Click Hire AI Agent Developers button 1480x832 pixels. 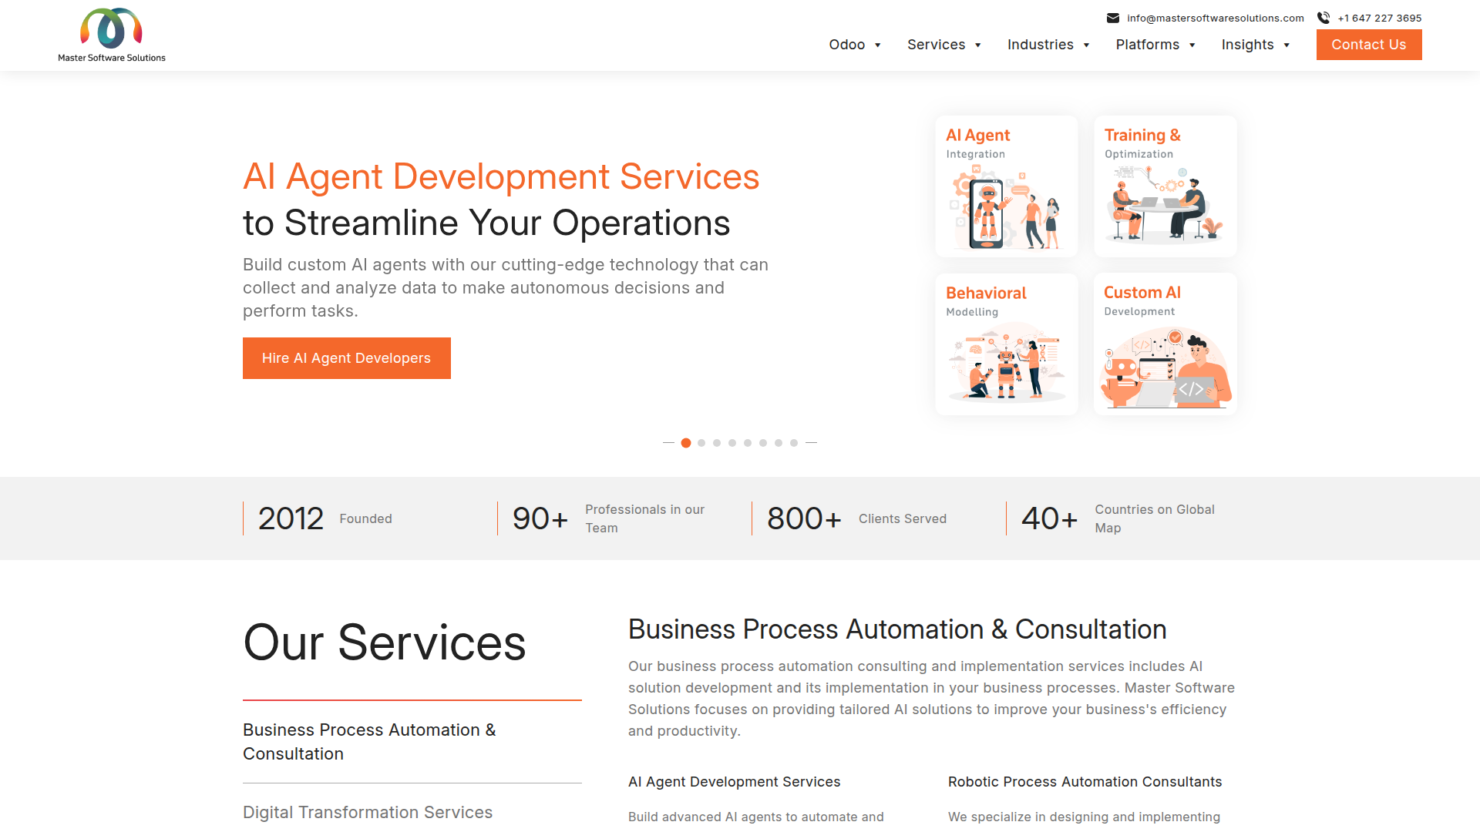click(347, 358)
